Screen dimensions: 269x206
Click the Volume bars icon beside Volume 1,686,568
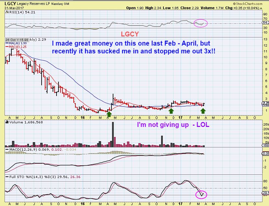coord(7,122)
